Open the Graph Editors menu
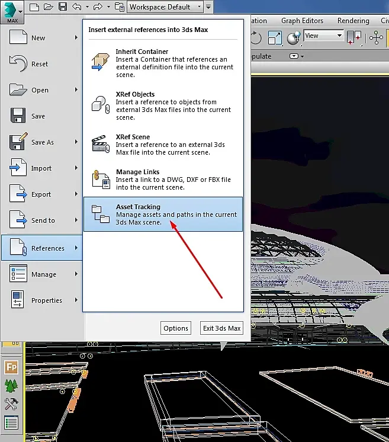This screenshot has height=442, width=389. pos(302,21)
